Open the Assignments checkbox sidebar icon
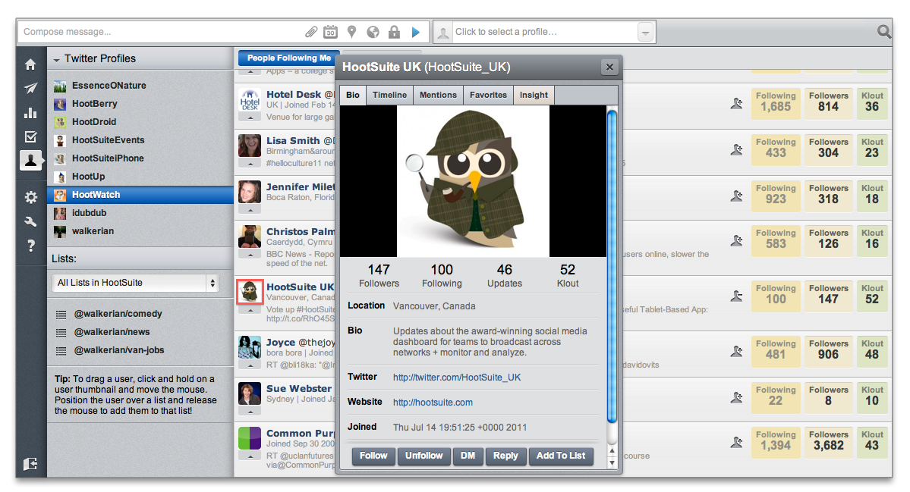The width and height of the screenshot is (910, 492). coord(31,136)
